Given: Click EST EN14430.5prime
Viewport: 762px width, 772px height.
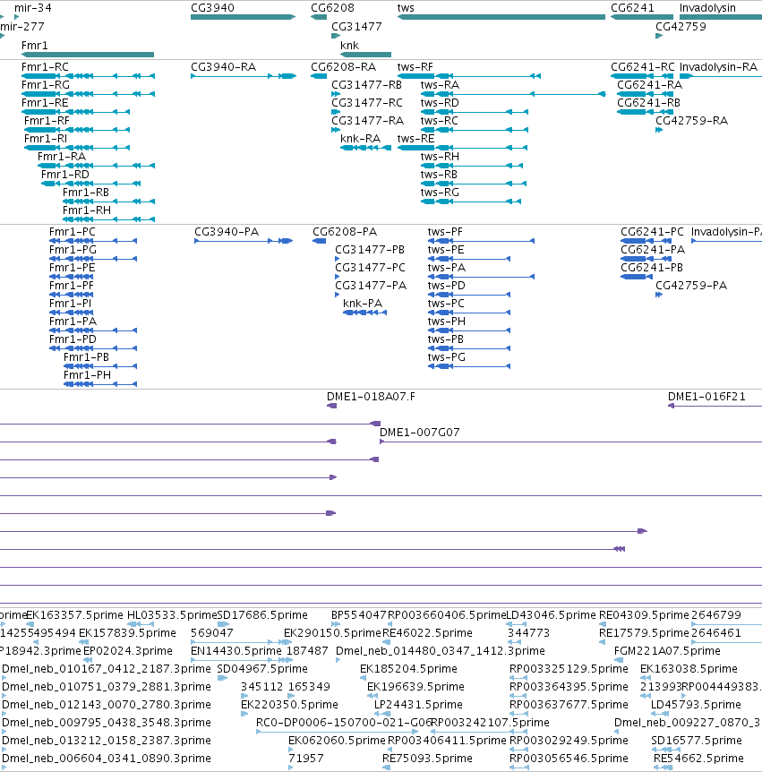Looking at the screenshot, I should point(235,651).
